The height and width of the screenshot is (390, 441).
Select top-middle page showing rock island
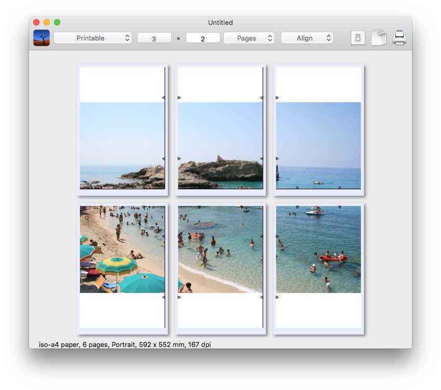coord(220,130)
